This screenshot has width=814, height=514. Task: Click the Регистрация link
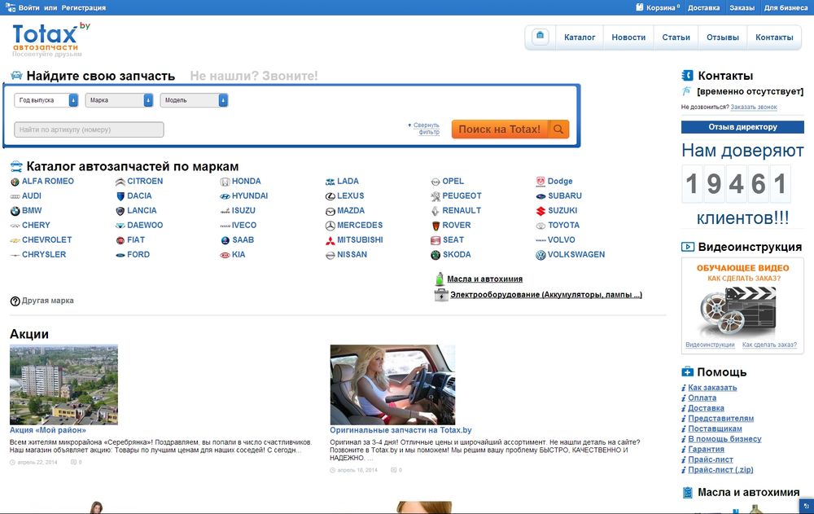pyautogui.click(x=84, y=8)
